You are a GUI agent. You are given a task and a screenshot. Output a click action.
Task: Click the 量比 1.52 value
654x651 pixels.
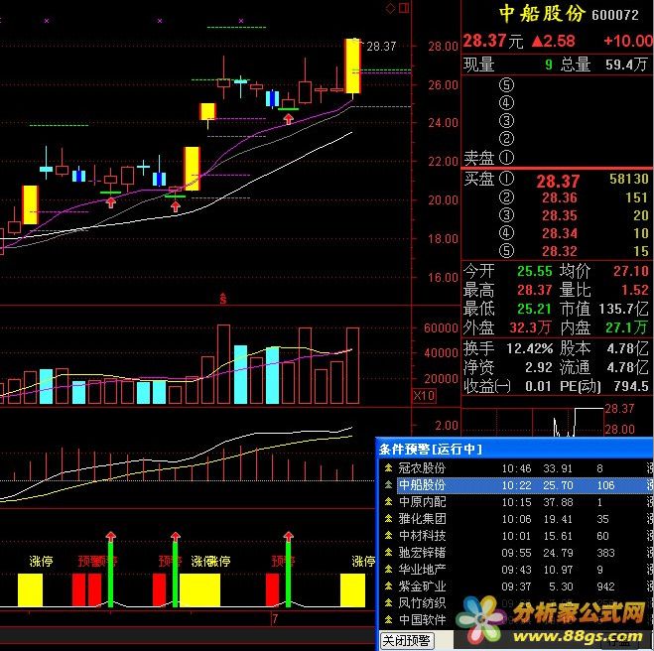pyautogui.click(x=635, y=290)
